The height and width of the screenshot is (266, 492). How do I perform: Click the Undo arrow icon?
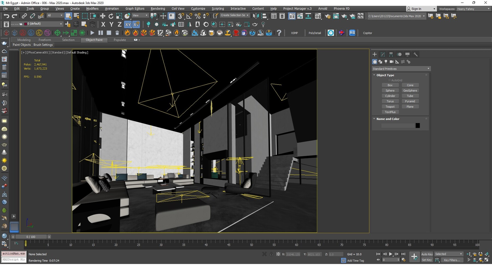6,16
